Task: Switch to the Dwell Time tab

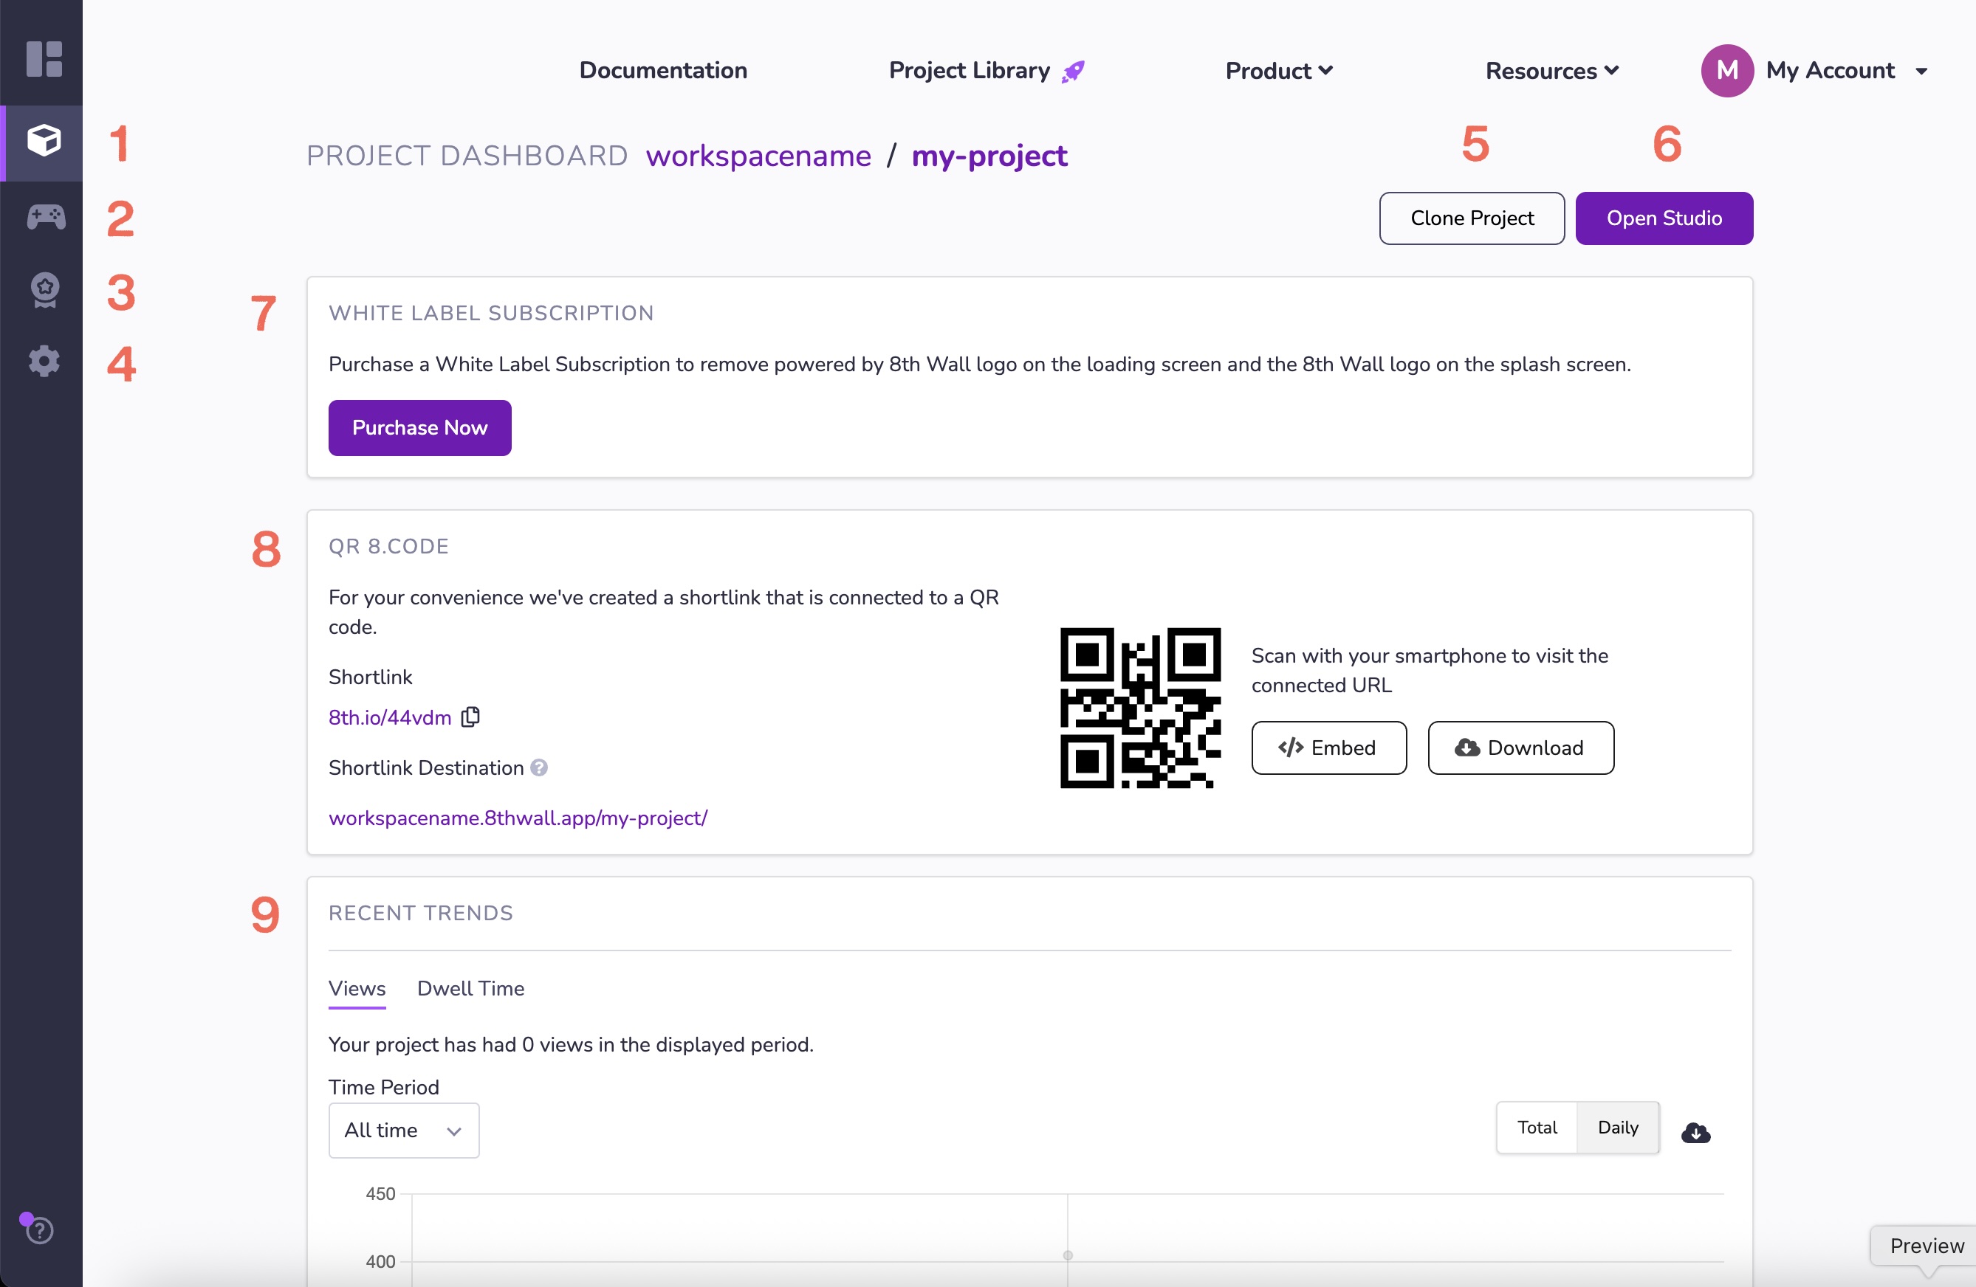Action: [470, 988]
